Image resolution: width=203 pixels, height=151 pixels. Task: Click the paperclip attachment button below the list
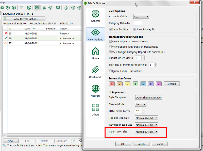(74, 141)
